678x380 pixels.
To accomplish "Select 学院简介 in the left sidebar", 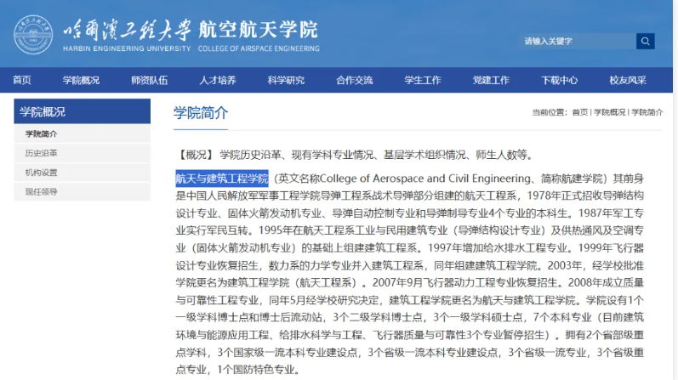I will [83, 134].
